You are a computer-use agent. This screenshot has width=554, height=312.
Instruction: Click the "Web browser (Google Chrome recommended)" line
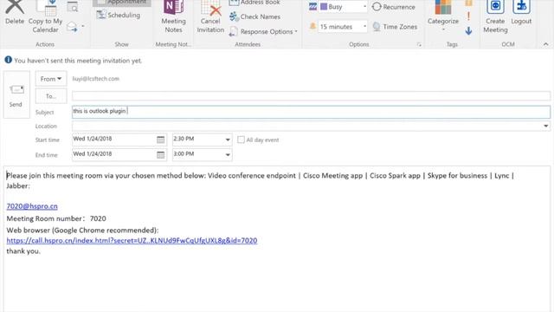[82, 231]
